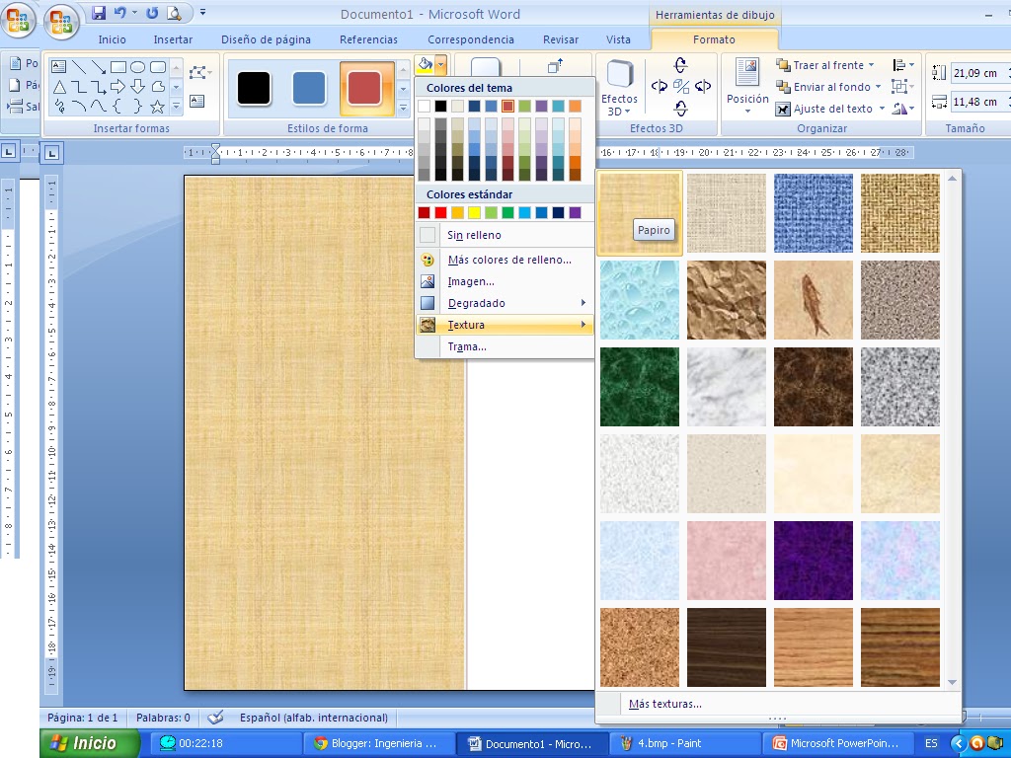Choose the blue denim texture thumbnail
Viewport: 1011px width, 758px height.
tap(814, 213)
